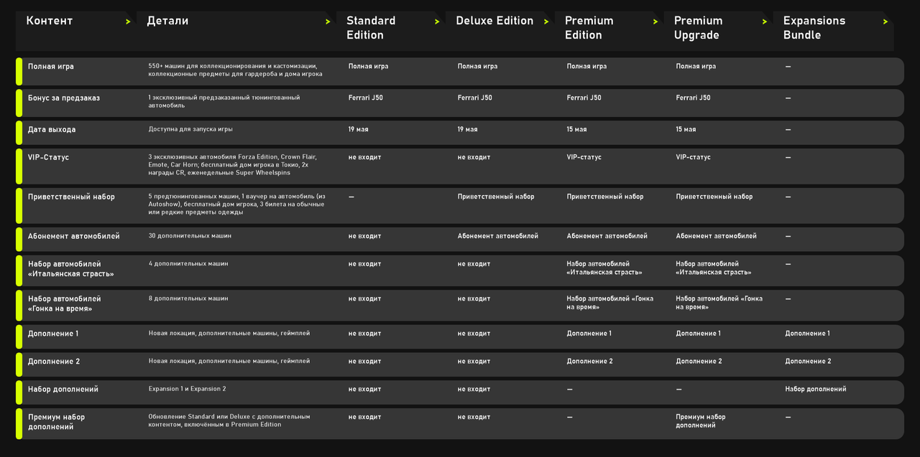Expand the Expansions Bundle column arrow
This screenshot has height=457, width=920.
pyautogui.click(x=885, y=22)
